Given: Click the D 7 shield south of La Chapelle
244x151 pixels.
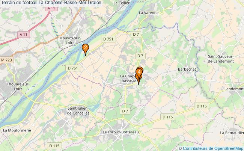Looking at the screenshot, I should pyautogui.click(x=125, y=111).
